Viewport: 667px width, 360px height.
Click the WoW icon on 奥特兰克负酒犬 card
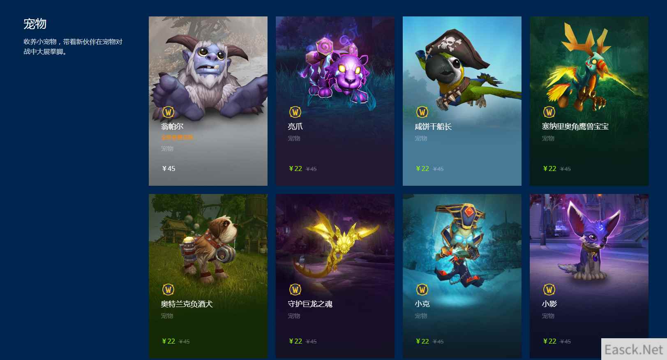(x=168, y=289)
